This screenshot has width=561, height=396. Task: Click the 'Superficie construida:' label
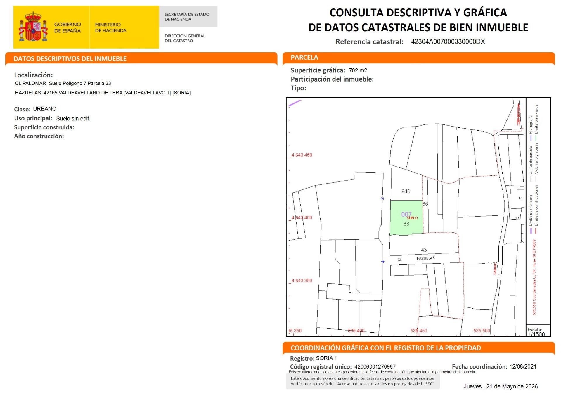coord(44,127)
